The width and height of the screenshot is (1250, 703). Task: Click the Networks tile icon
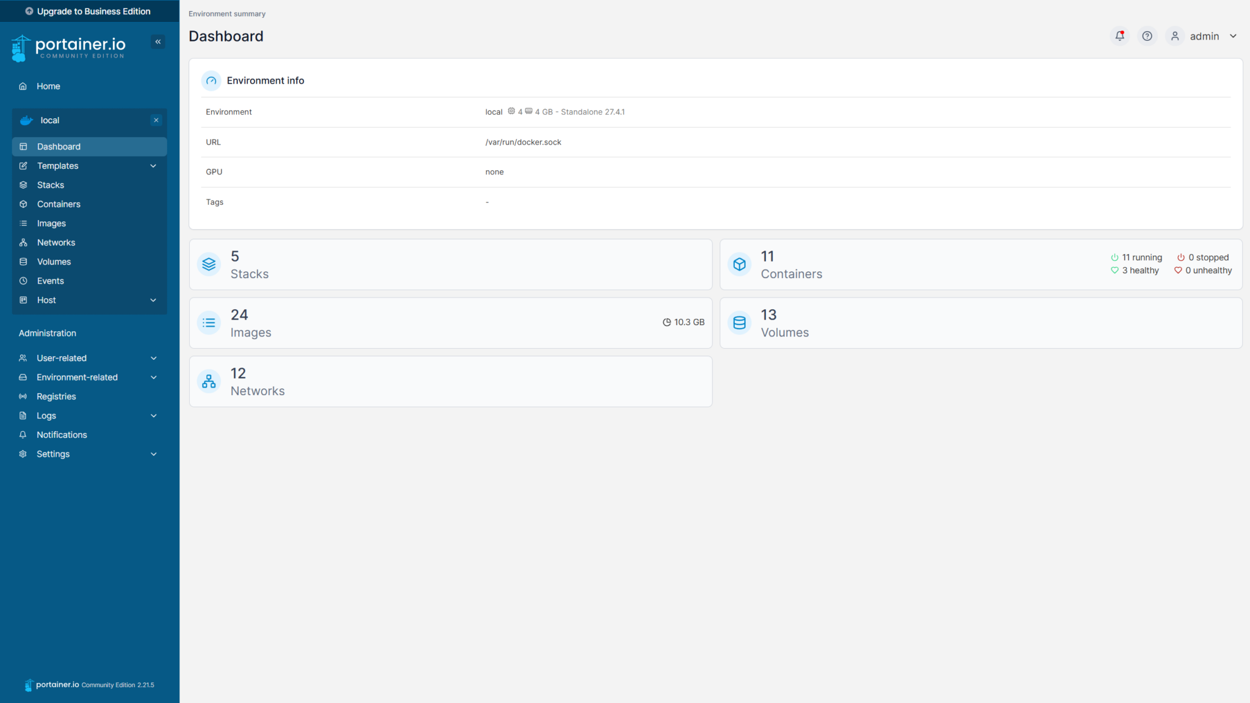click(x=209, y=382)
